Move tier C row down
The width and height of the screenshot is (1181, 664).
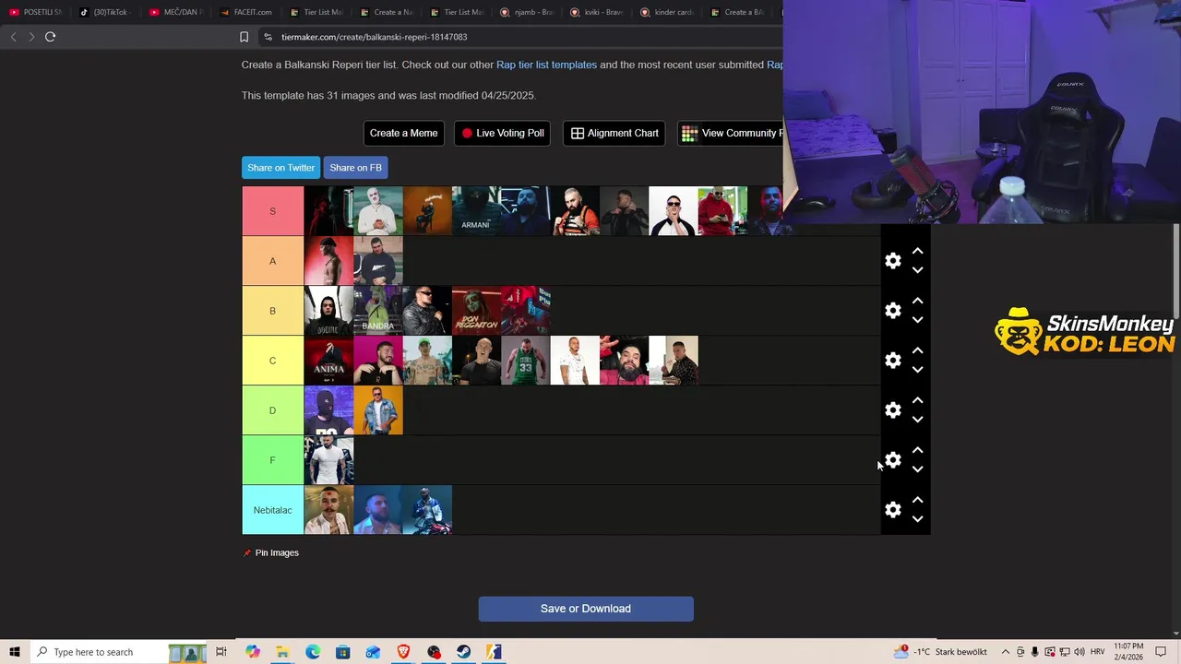point(917,370)
